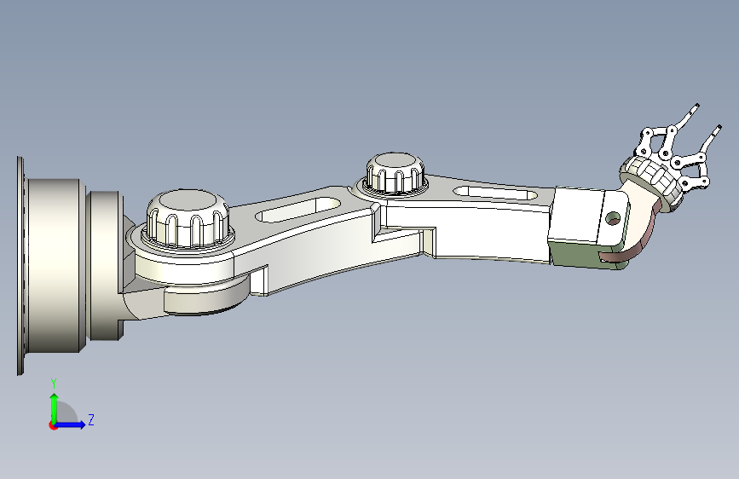Click the blue Z axis arrow

[71, 424]
